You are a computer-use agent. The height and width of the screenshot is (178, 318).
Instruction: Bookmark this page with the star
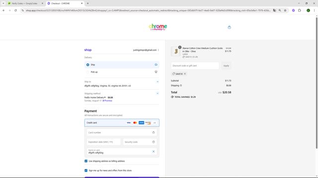[x=285, y=10]
